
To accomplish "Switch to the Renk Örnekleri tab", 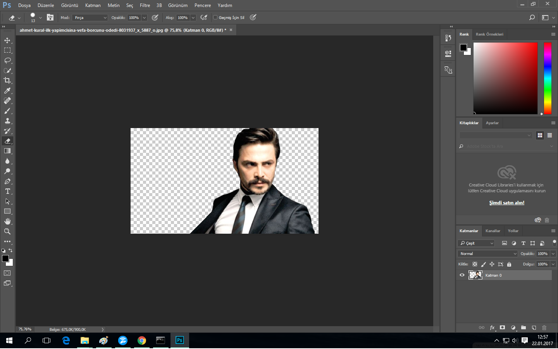I will [489, 34].
